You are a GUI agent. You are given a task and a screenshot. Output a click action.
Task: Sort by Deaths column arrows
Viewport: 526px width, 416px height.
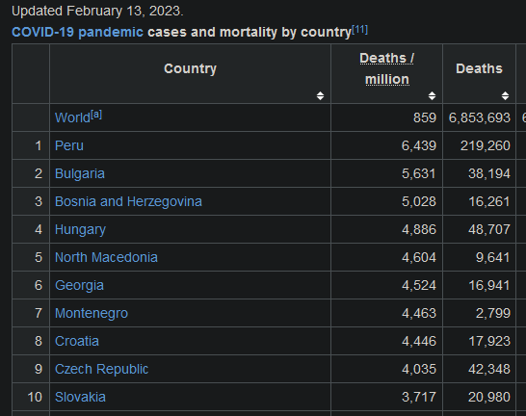505,96
